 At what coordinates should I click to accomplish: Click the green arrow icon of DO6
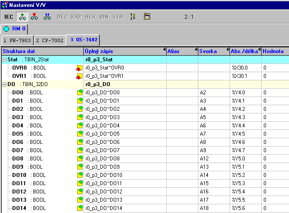coord(80,142)
